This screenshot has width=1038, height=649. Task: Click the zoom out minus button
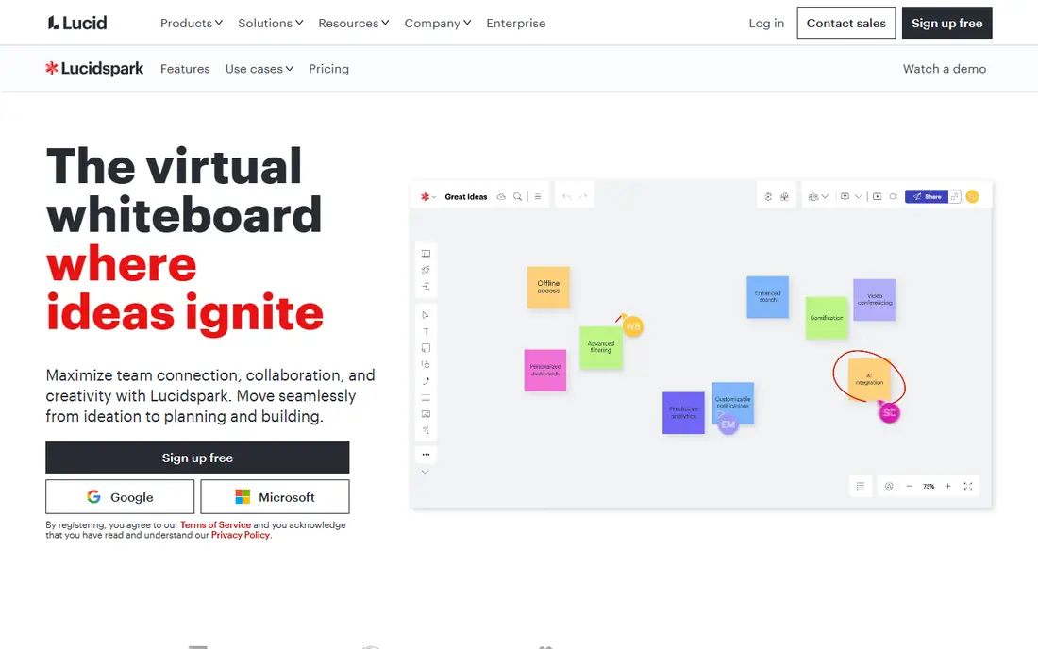(x=909, y=486)
